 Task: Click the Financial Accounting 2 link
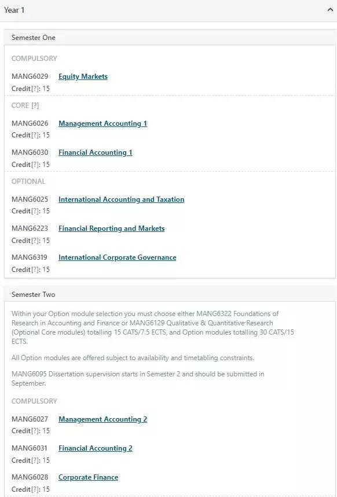[95, 448]
